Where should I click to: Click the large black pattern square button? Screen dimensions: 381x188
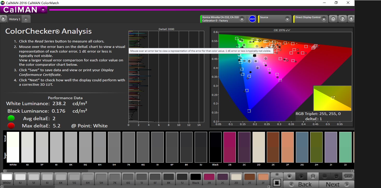pyautogui.click(x=277, y=183)
